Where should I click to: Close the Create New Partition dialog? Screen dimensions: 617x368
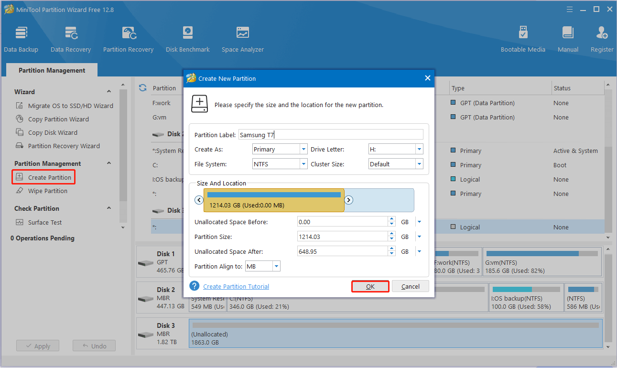coord(427,78)
